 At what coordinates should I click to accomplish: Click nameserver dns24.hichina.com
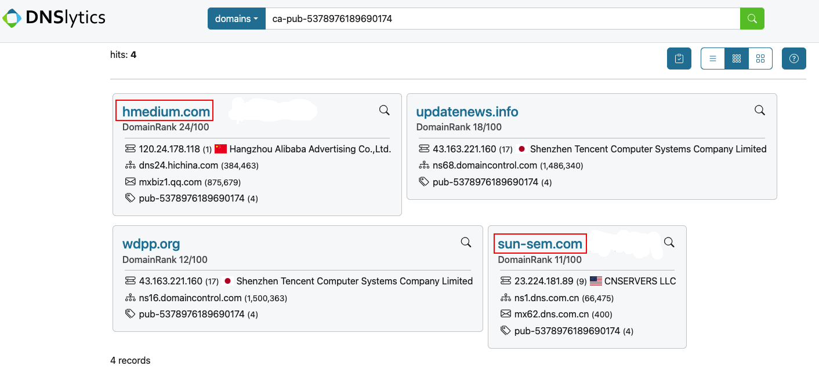point(178,166)
